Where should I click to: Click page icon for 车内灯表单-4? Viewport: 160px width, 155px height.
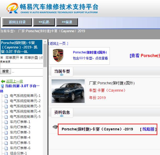pos(6,138)
